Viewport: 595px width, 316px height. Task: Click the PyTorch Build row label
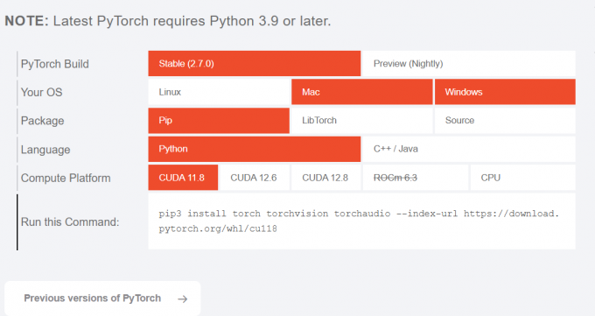(54, 64)
